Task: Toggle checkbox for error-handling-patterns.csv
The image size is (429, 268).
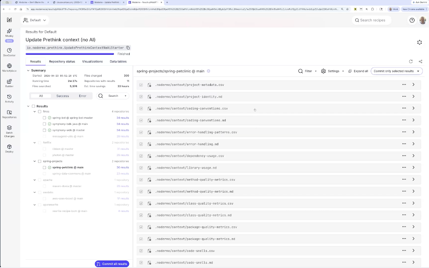Action: click(x=141, y=132)
